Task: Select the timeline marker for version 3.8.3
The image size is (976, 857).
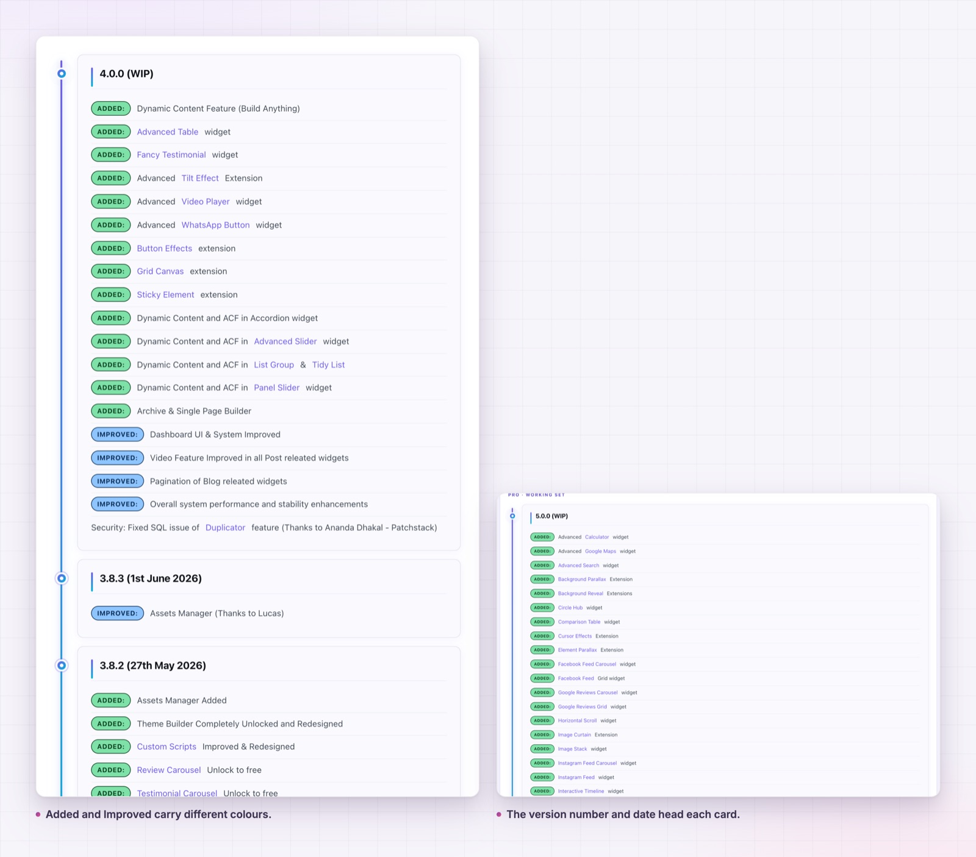Action: click(x=62, y=578)
